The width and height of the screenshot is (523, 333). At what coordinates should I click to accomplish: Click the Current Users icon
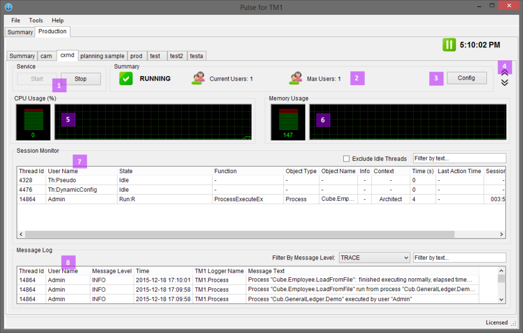(198, 79)
